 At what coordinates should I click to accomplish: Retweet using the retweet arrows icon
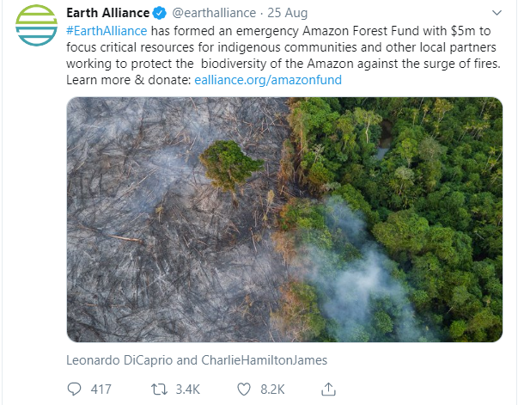click(158, 390)
